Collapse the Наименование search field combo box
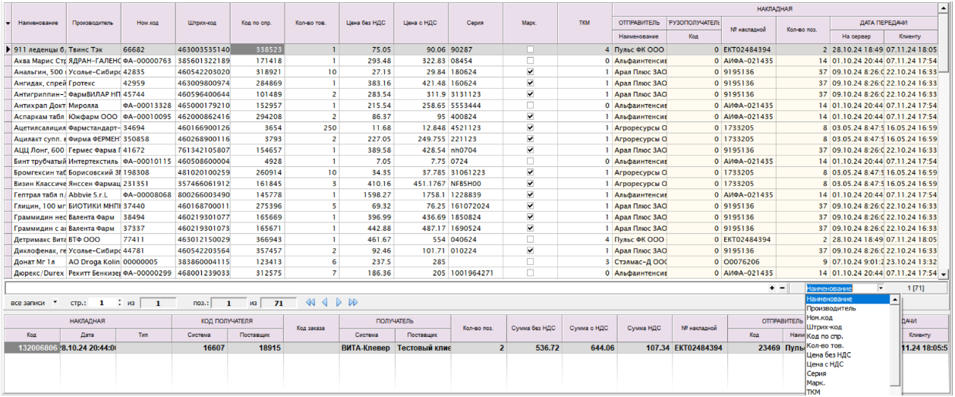955x397 pixels. click(881, 288)
